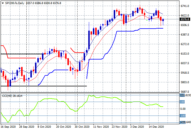191x130 pixels.
Task: Click the 6622.0 price axis label
Action: (x=185, y=15)
